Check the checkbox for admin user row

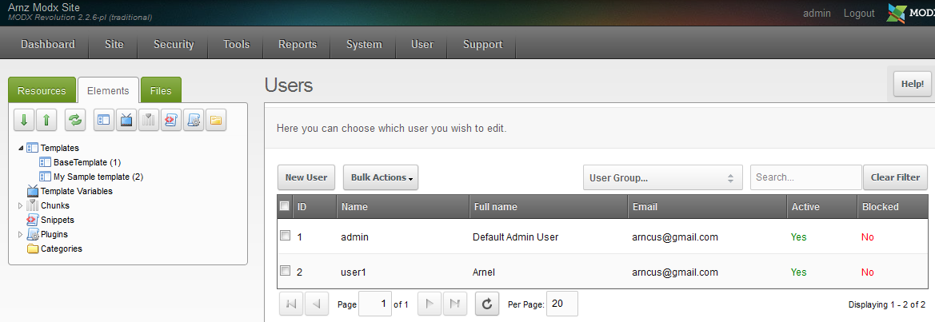(x=285, y=236)
